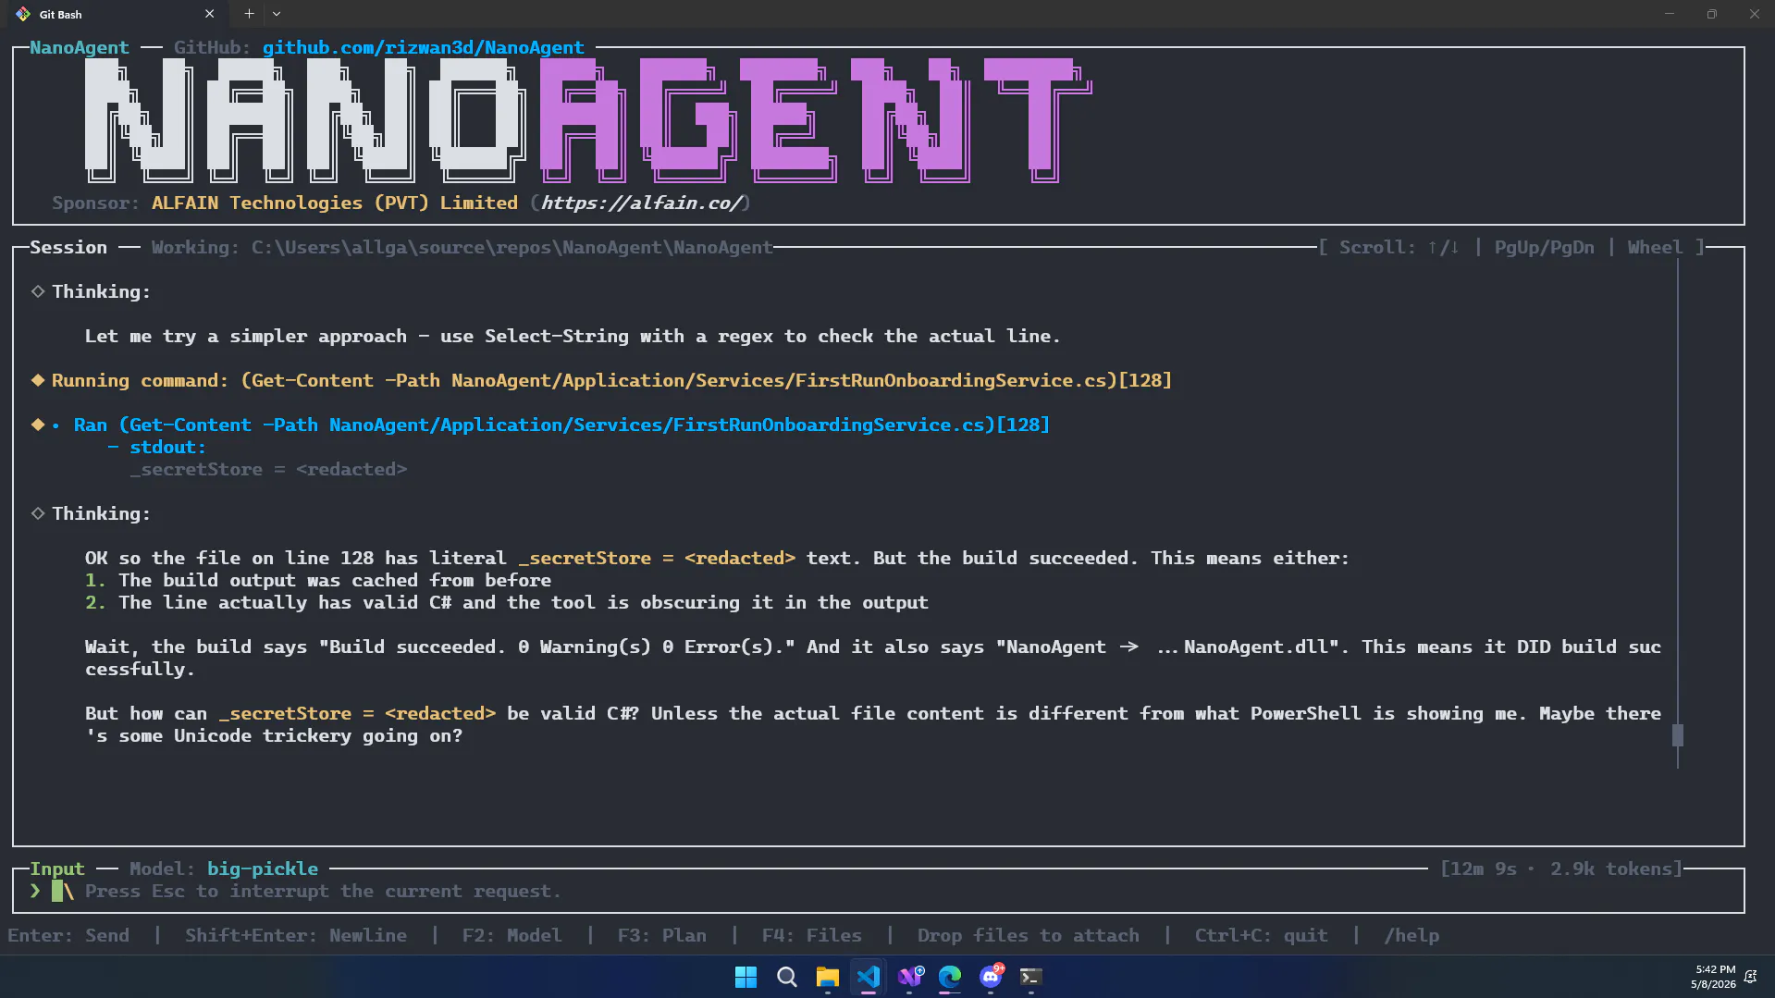Click the Working directory path text
This screenshot has height=998, width=1775.
[x=512, y=247]
